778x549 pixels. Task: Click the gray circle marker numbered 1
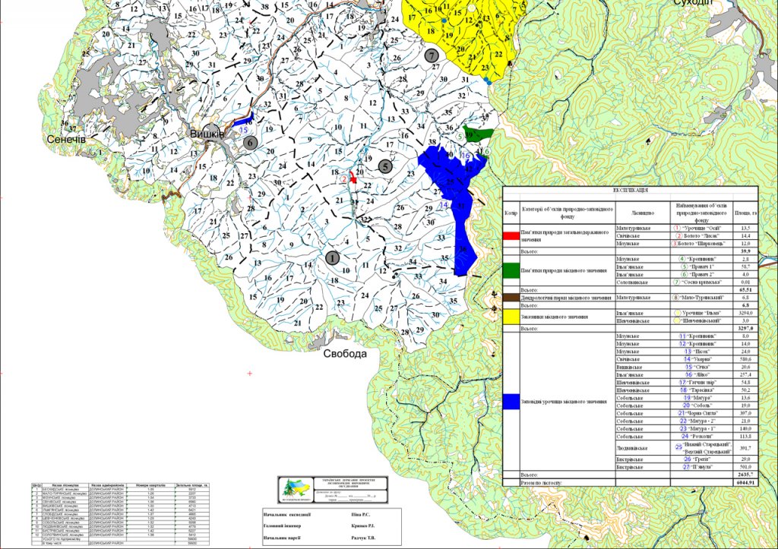tap(333, 258)
